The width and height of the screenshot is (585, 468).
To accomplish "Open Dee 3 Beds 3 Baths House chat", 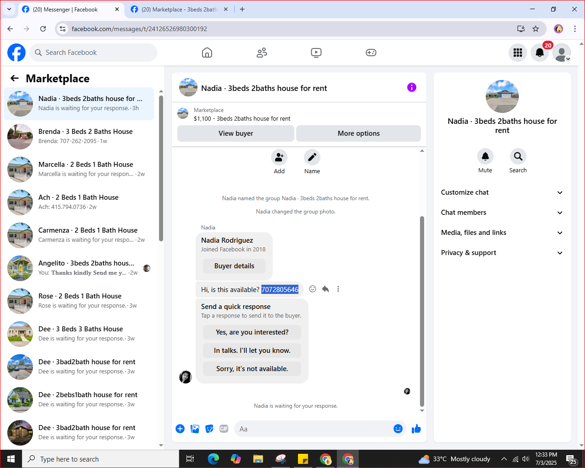I will [79, 334].
